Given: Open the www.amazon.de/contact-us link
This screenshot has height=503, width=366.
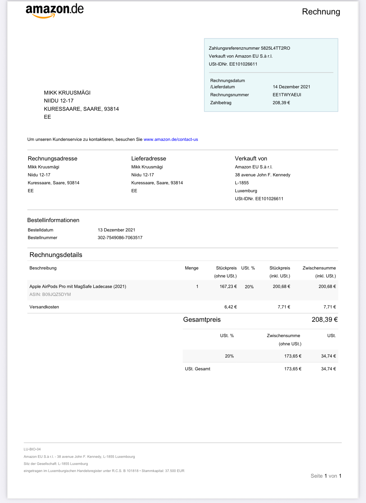Looking at the screenshot, I should click(x=171, y=139).
